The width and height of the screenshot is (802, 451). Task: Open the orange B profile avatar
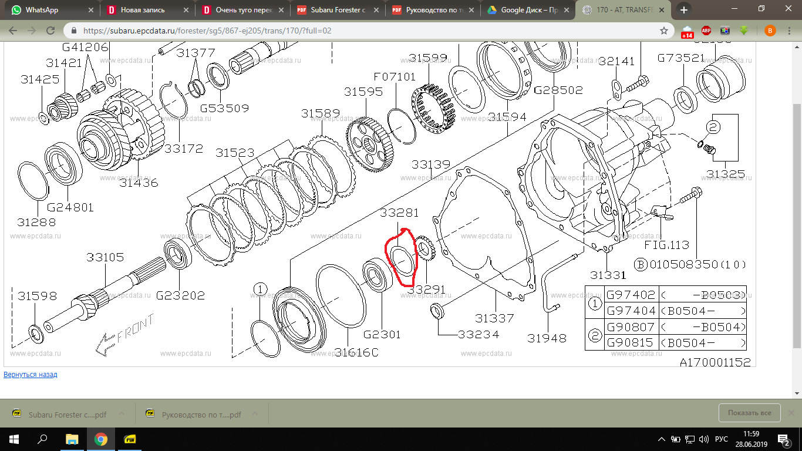click(x=770, y=31)
